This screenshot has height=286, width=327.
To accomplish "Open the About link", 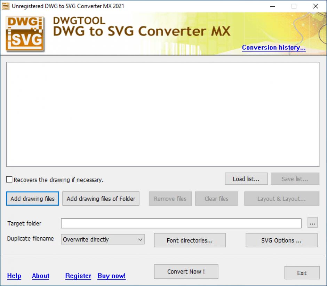I will (40, 276).
